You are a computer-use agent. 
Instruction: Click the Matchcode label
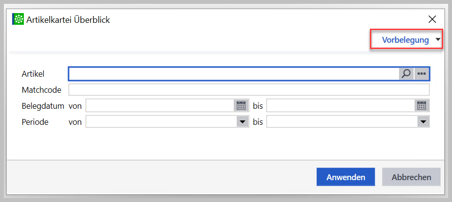(x=41, y=90)
